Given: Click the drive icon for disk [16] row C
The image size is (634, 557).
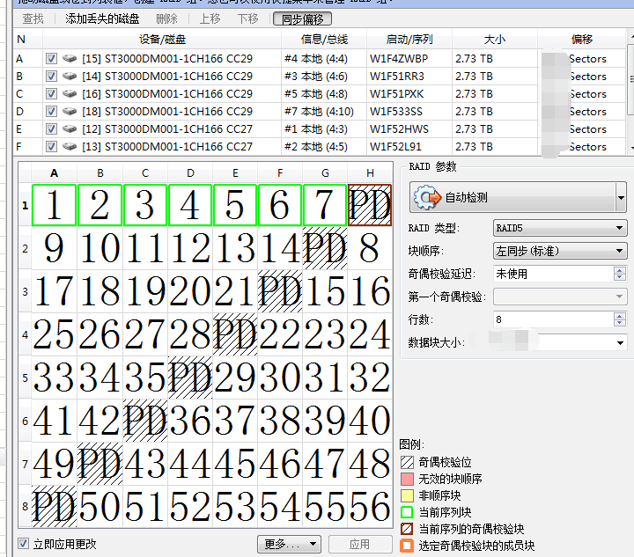Looking at the screenshot, I should (70, 94).
